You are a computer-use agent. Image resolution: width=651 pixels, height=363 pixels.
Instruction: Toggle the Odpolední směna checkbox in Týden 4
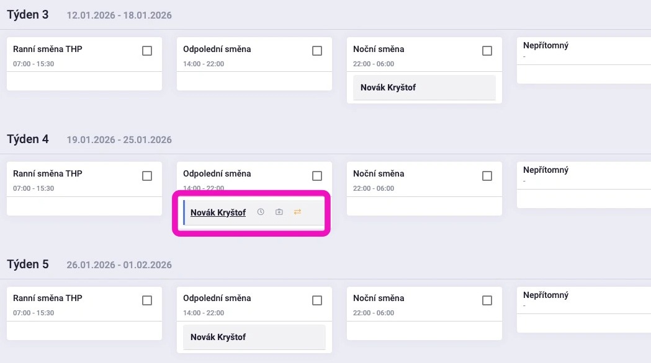click(317, 176)
